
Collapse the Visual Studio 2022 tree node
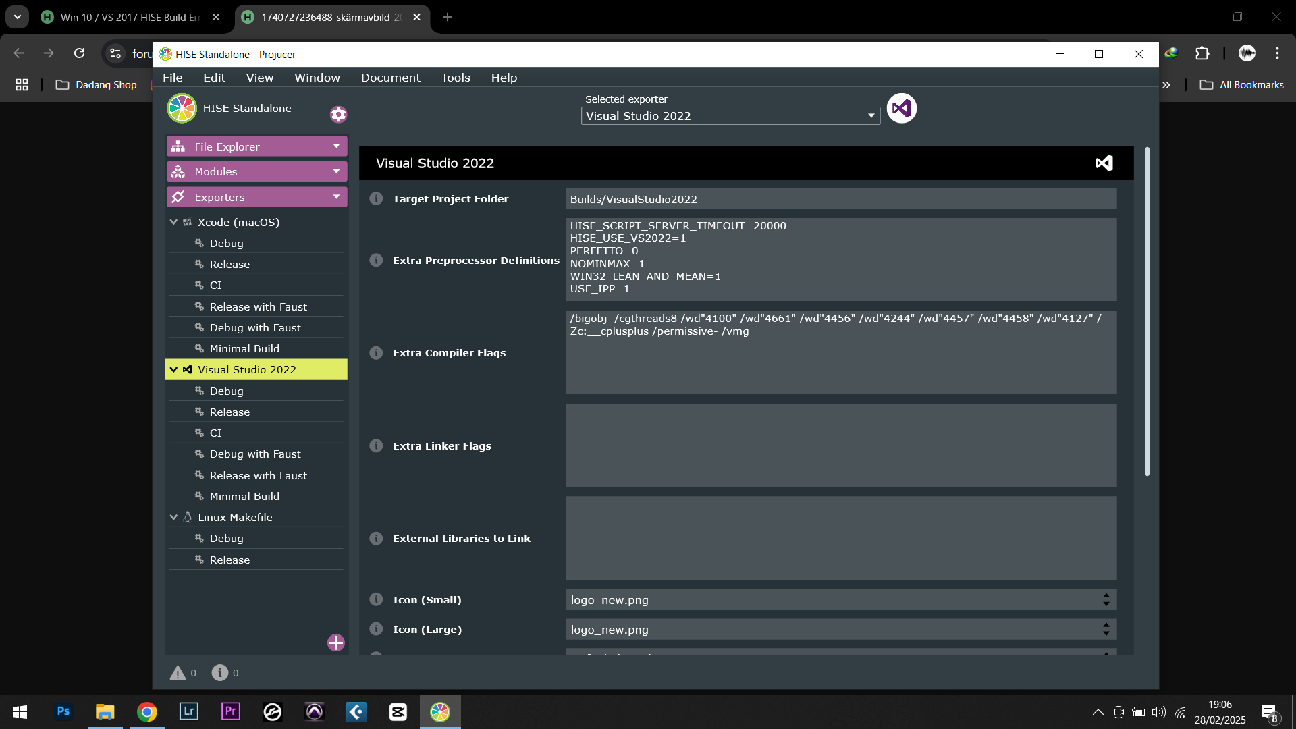pyautogui.click(x=174, y=370)
